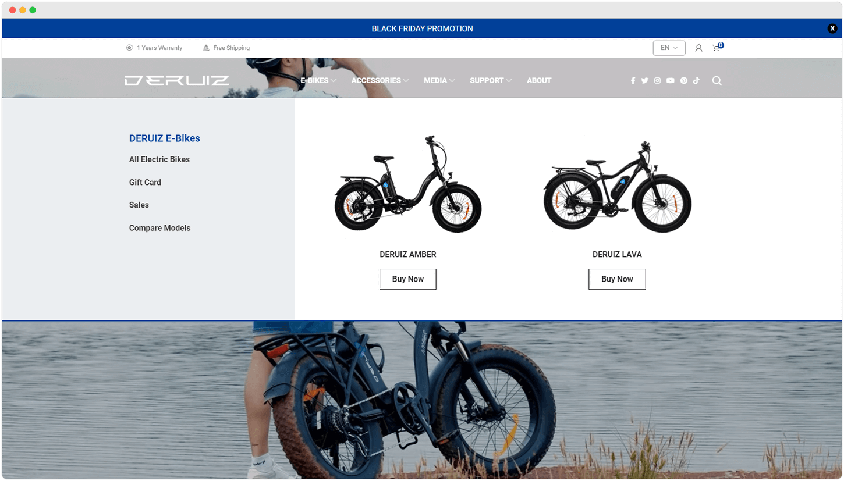Visit the Facebook page icon
The width and height of the screenshot is (844, 481).
point(633,81)
